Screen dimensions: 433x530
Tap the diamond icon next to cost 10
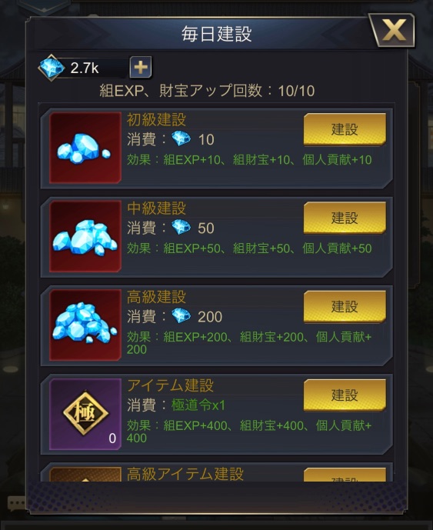click(181, 139)
